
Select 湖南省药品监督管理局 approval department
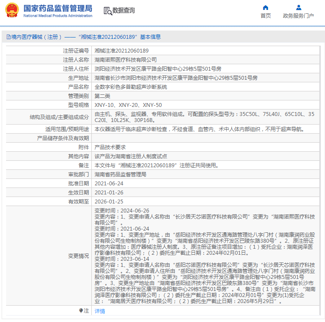[x=120, y=175]
